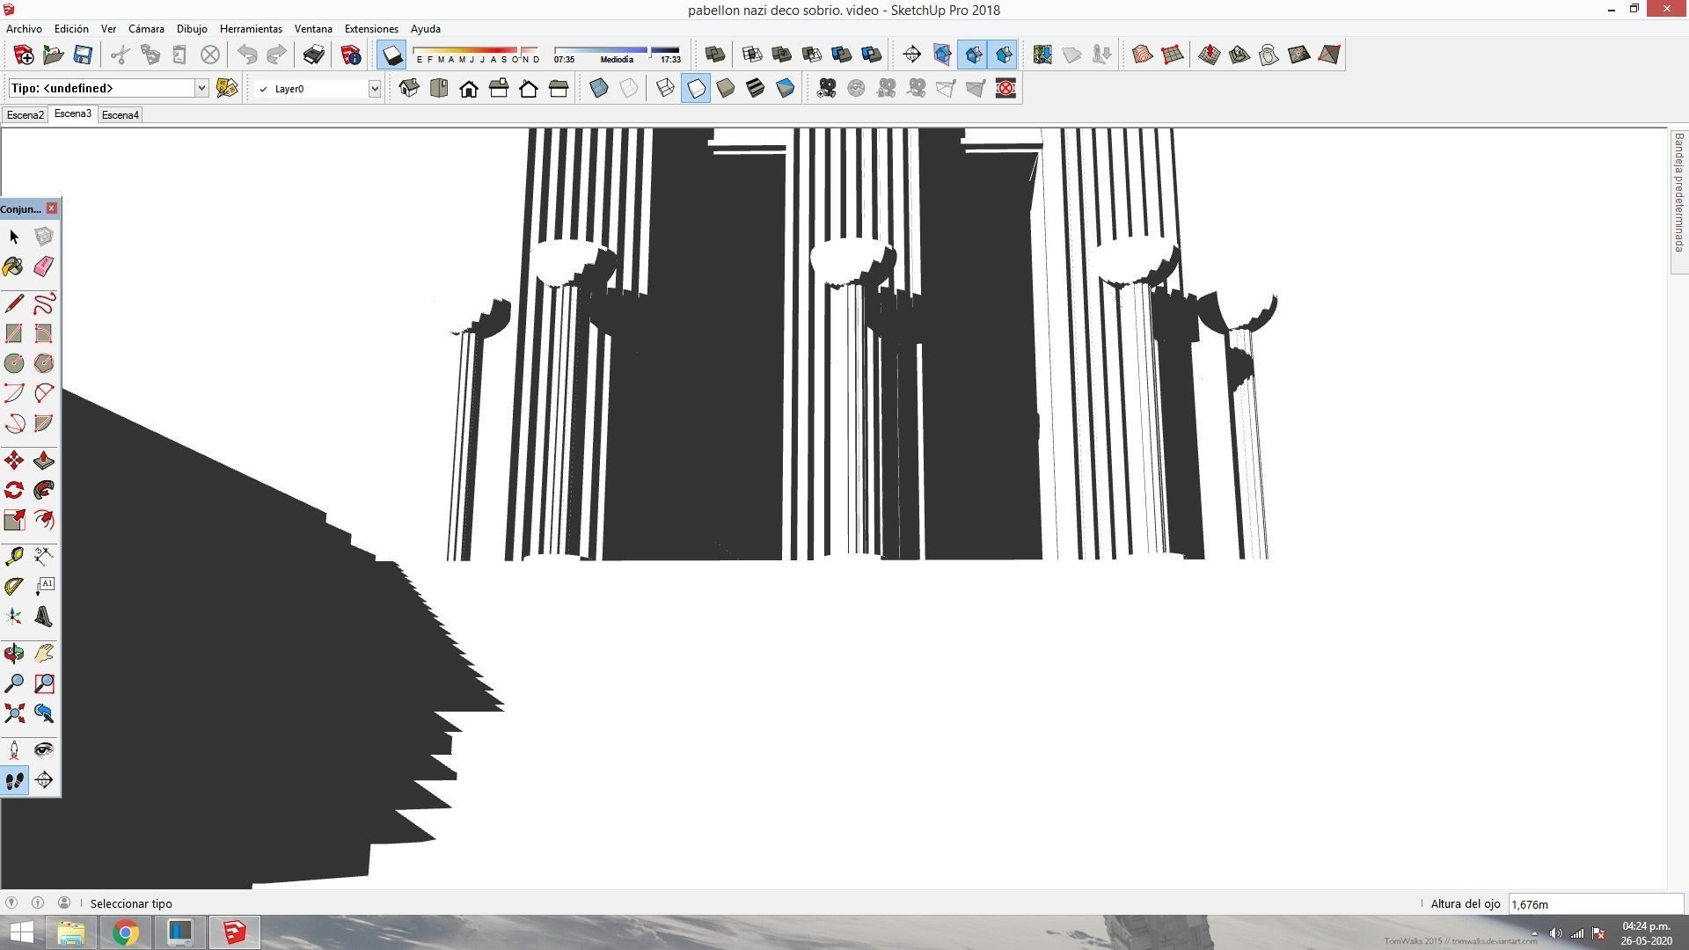The width and height of the screenshot is (1689, 950).
Task: Select the Orbit tool
Action: 13,654
